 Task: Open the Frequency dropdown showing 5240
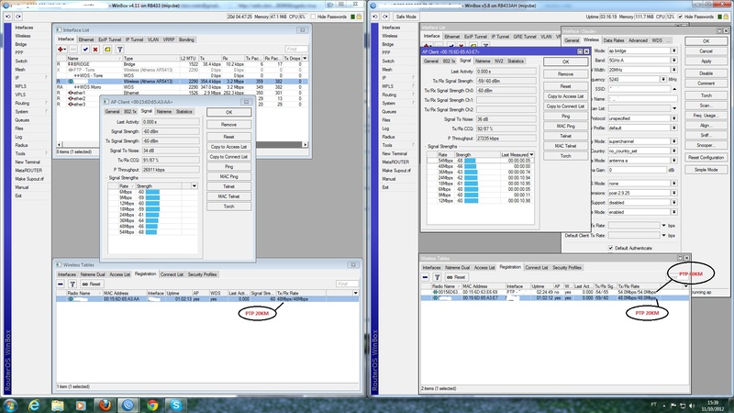(x=663, y=79)
